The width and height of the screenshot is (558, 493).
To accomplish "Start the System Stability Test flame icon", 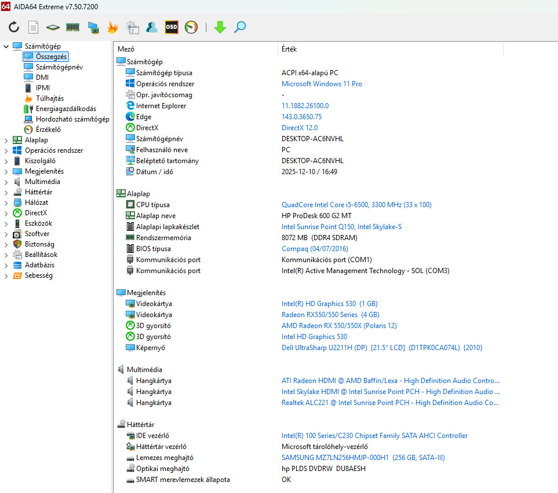I will coord(112,27).
